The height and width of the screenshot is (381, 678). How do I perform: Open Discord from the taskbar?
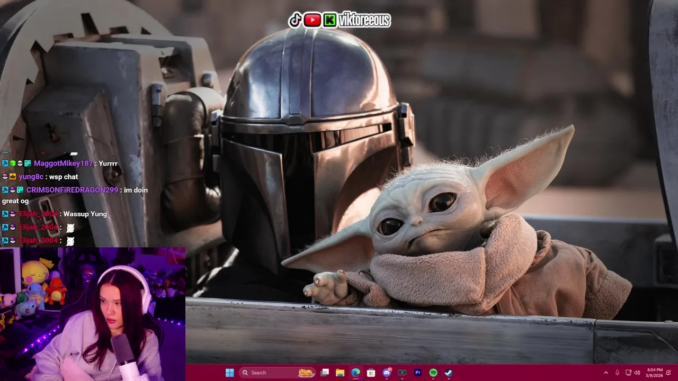387,373
